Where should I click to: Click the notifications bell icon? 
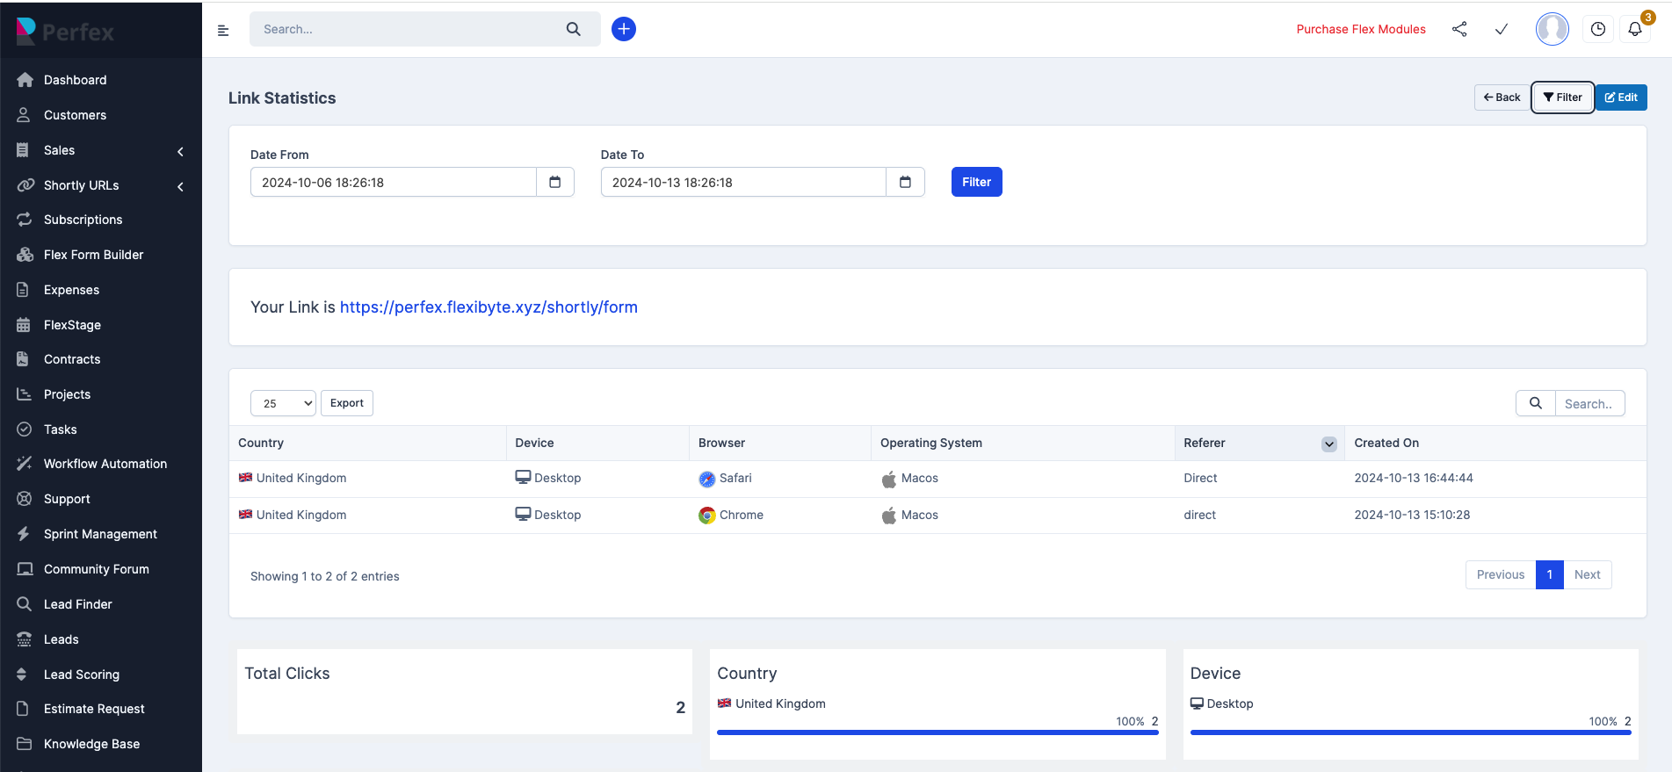(1634, 29)
